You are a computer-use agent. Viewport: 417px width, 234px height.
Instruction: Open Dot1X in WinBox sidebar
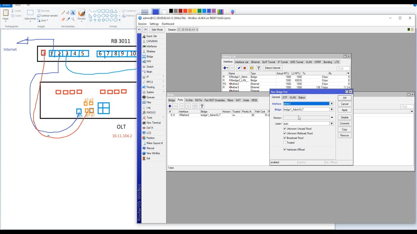[150, 128]
